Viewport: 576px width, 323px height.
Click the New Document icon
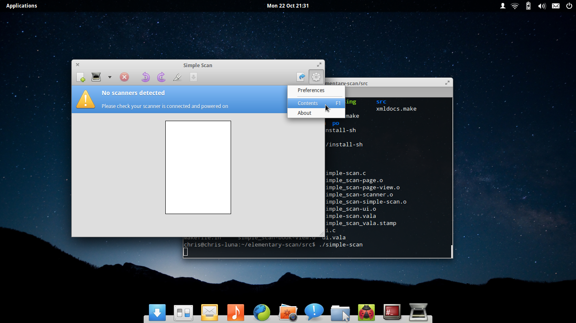pos(81,77)
